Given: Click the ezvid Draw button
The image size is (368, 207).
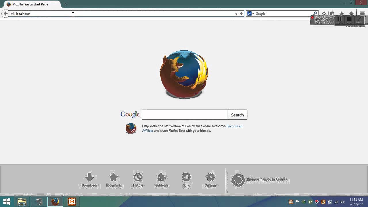Looking at the screenshot, I should (359, 20).
